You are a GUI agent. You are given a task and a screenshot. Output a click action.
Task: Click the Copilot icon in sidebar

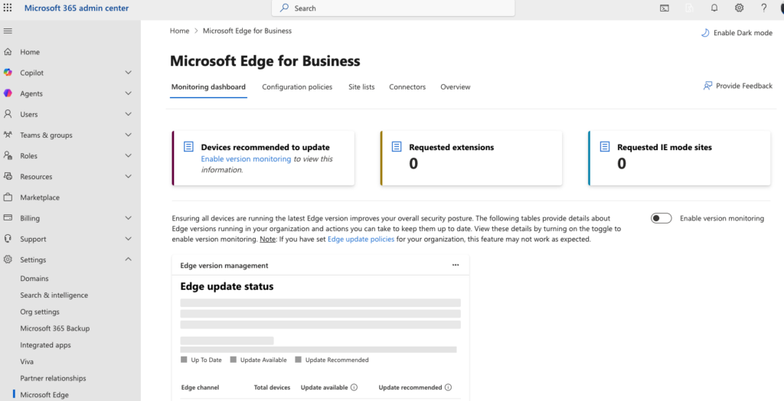tap(8, 73)
